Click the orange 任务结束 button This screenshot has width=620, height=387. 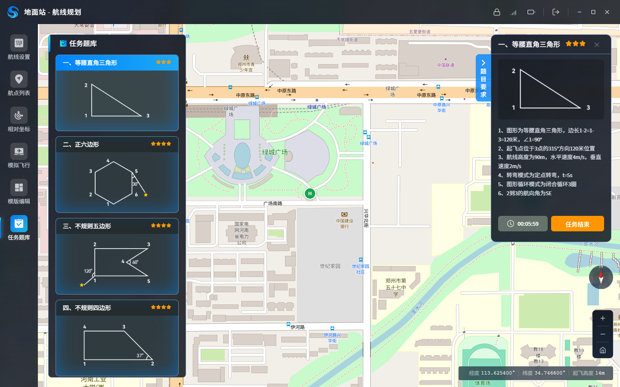(x=577, y=224)
